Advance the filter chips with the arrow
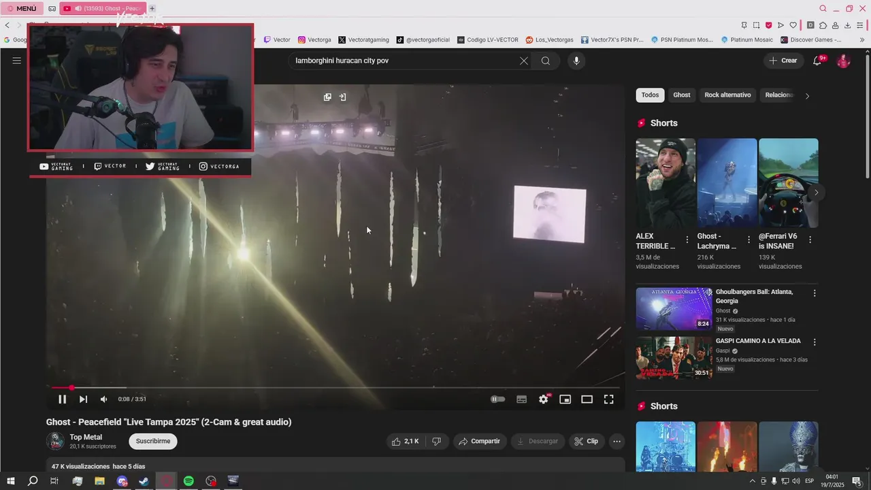Viewport: 871px width, 490px height. click(x=808, y=96)
